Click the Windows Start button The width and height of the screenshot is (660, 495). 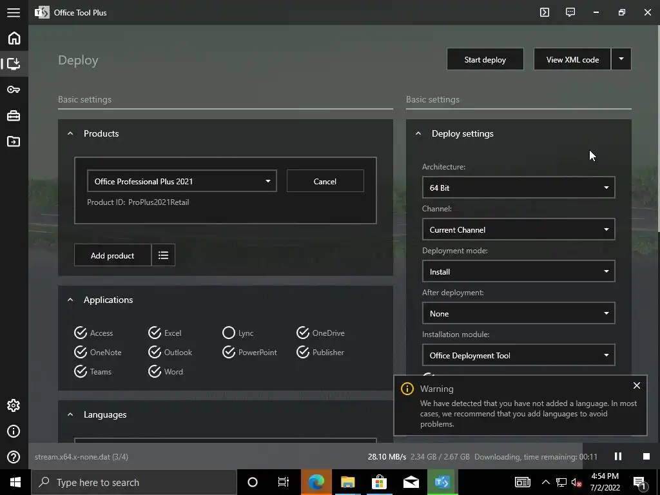[x=15, y=482]
